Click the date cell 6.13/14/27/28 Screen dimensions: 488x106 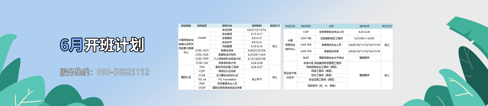coord(256,59)
